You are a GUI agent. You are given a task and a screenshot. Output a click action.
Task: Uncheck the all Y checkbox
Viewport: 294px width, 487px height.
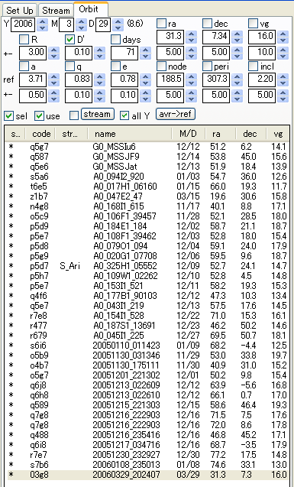point(124,115)
